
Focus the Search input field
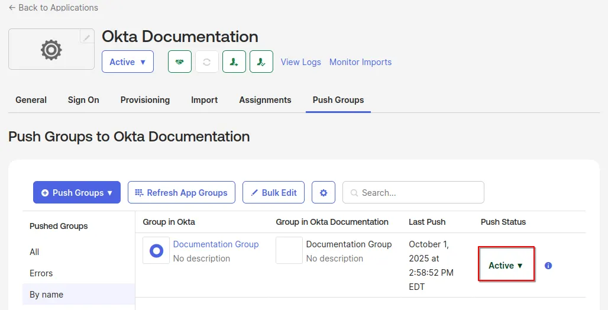pos(413,192)
